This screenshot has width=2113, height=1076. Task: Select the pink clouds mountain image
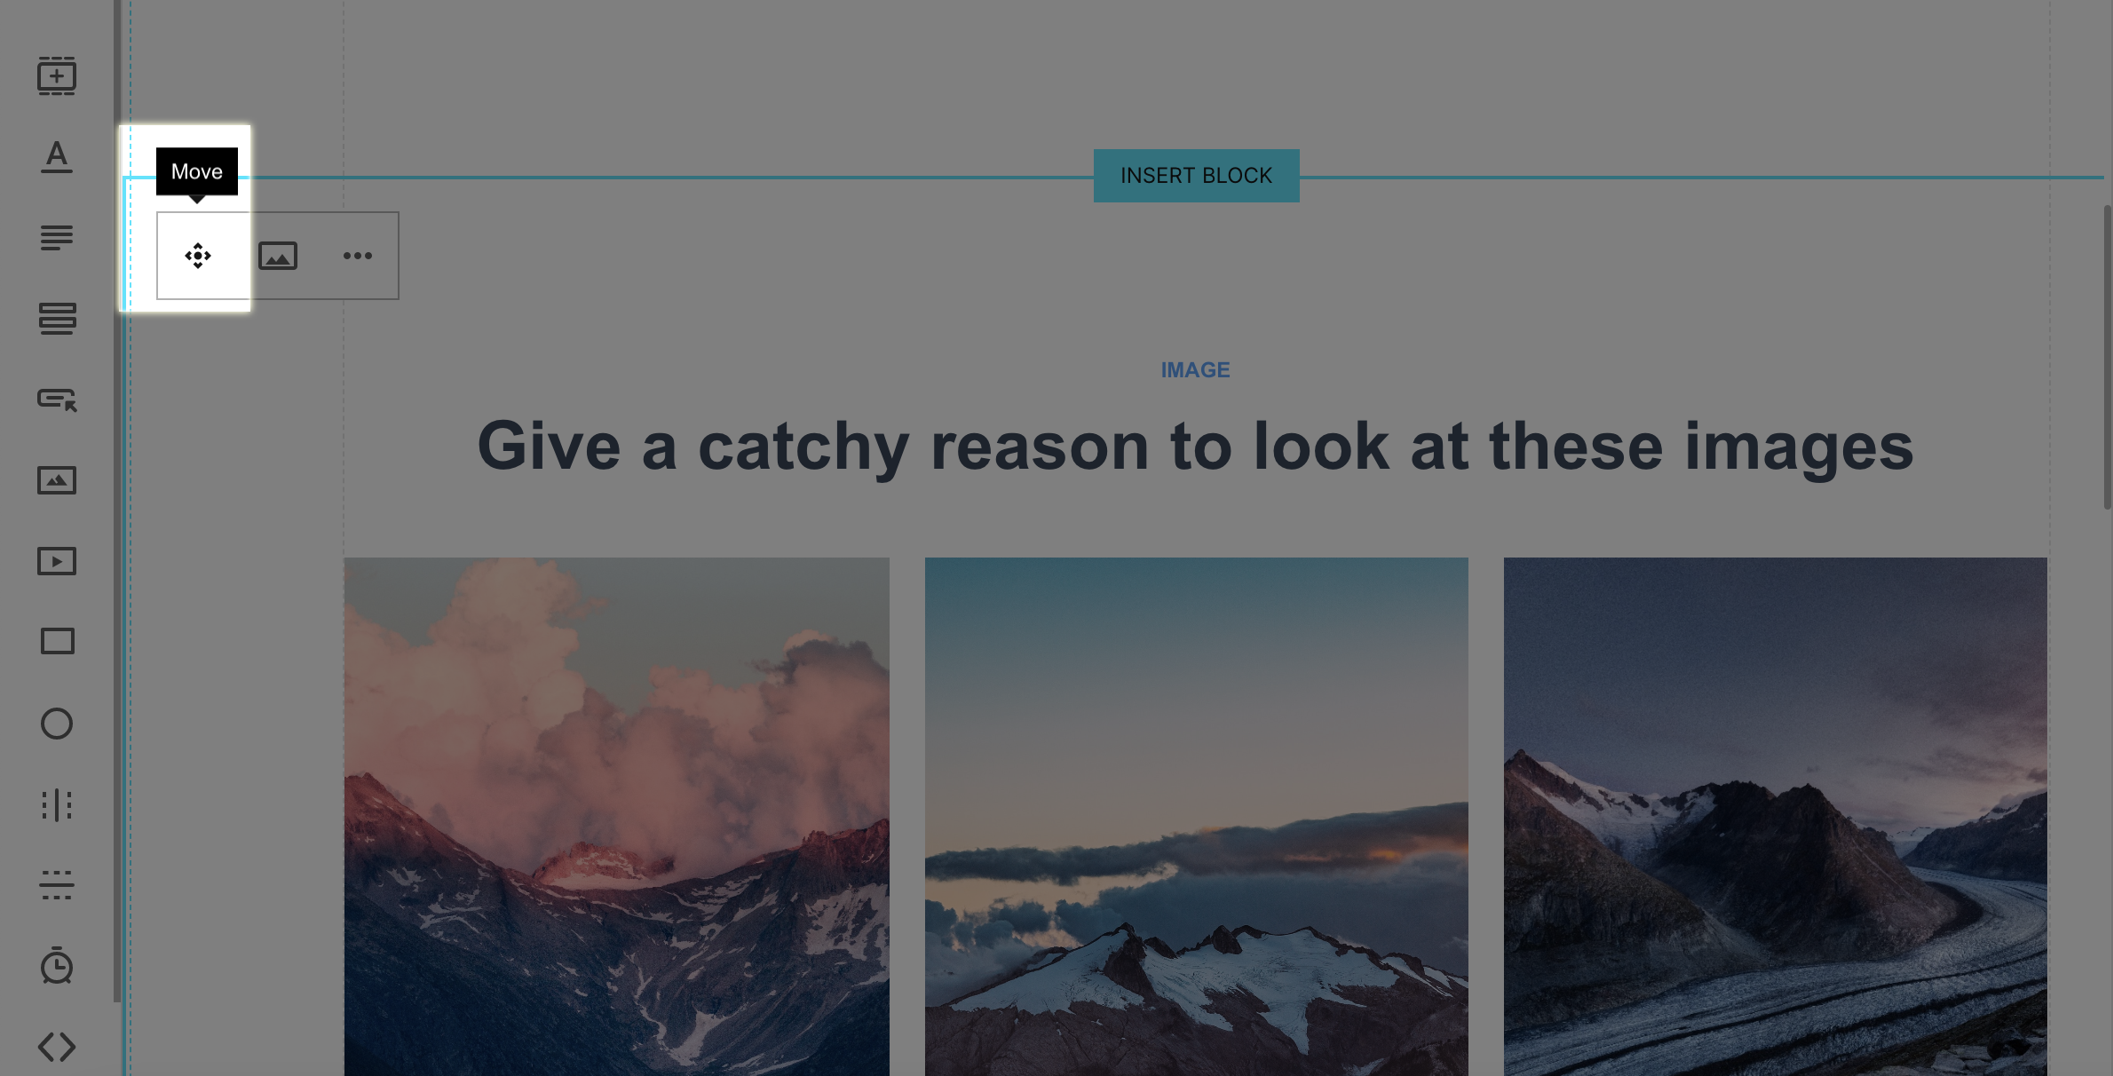pyautogui.click(x=616, y=817)
